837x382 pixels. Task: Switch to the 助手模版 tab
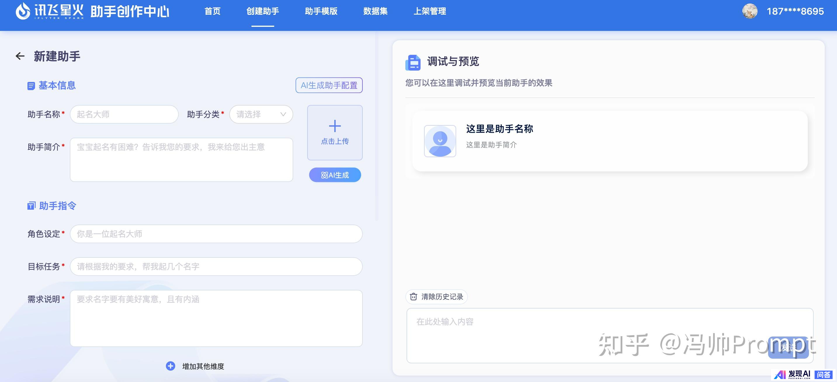tap(321, 11)
